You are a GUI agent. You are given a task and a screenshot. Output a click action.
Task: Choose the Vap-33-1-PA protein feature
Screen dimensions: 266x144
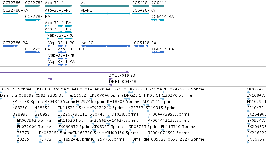58,65
